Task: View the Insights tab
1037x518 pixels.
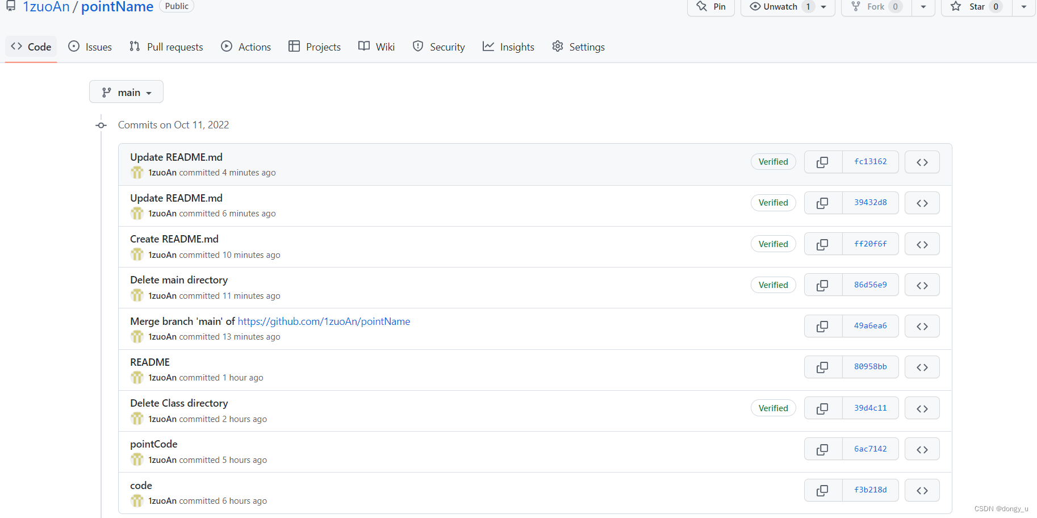Action: [508, 47]
